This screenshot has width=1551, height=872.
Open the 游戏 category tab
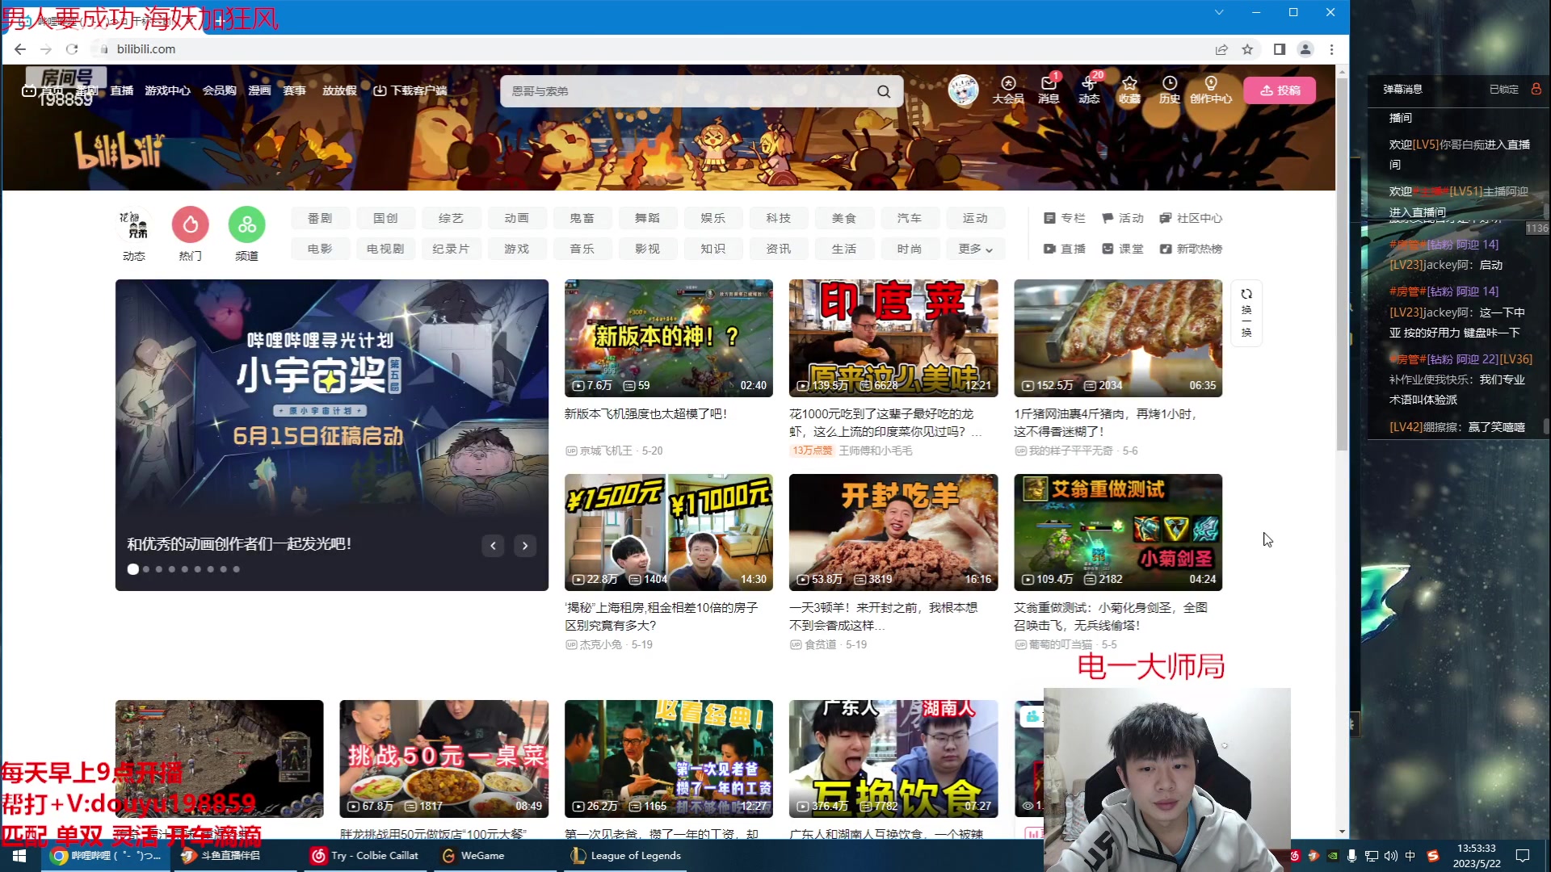pos(516,249)
